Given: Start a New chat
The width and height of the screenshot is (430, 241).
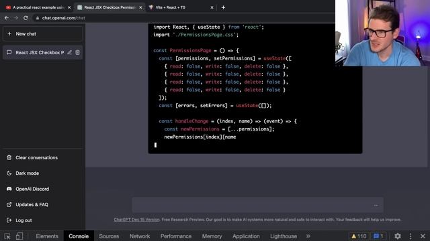Looking at the screenshot, I should click(42, 34).
